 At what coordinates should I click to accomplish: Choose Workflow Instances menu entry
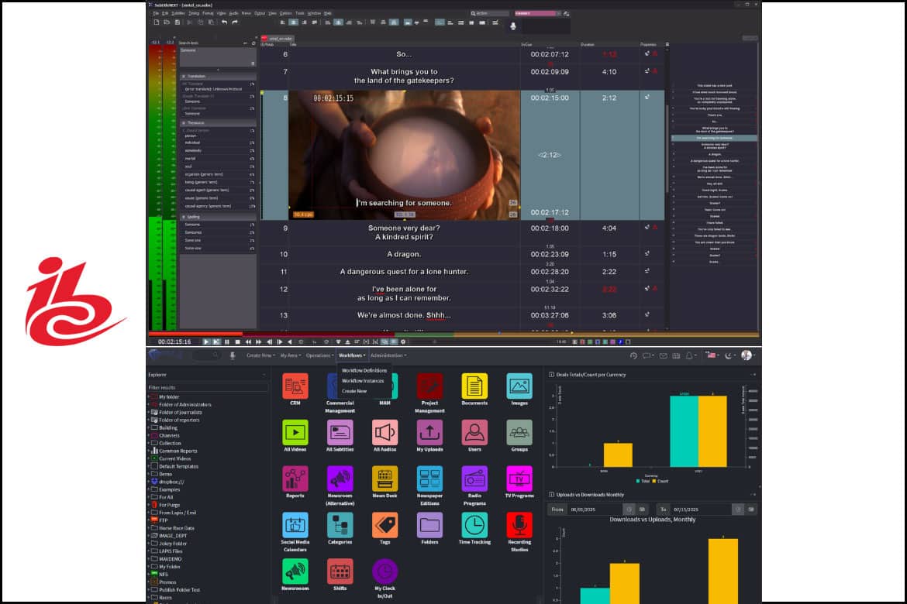[x=363, y=381]
